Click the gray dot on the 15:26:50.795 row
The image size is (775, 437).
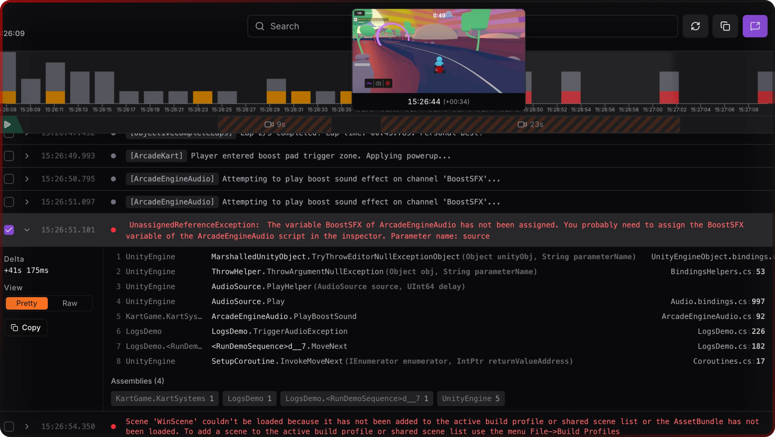[113, 179]
